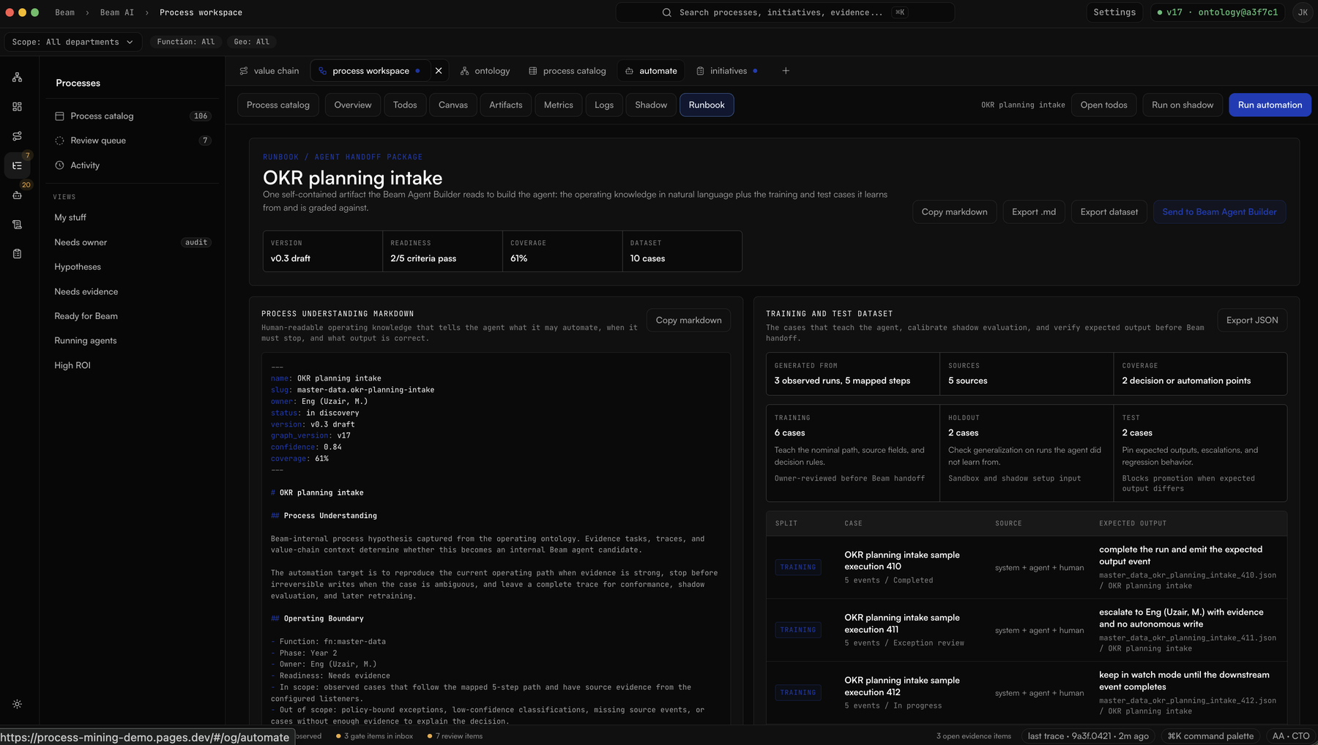Click Export dataset button
The width and height of the screenshot is (1318, 745).
click(x=1109, y=211)
